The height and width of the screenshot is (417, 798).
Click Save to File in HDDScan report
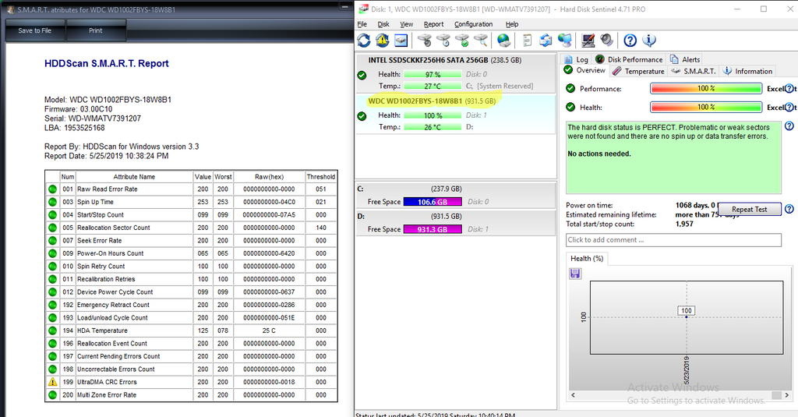[x=35, y=30]
